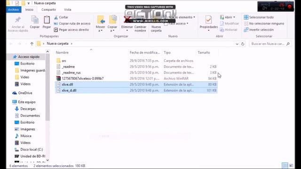
Task: Switch to the Vista ribbon tab
Action: point(68,9)
